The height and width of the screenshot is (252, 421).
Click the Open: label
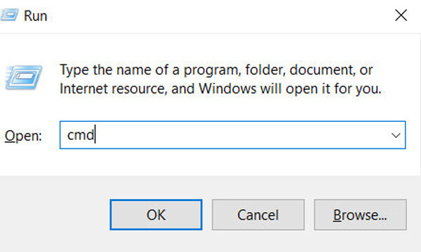pyautogui.click(x=23, y=136)
